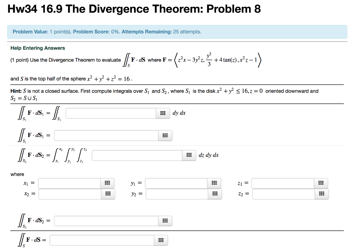The image size is (350, 252).
Task: Click the final F·dS answer box
Action: (103, 240)
